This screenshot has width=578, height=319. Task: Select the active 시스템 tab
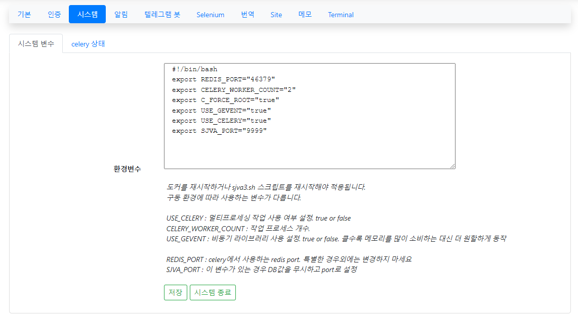(x=87, y=15)
